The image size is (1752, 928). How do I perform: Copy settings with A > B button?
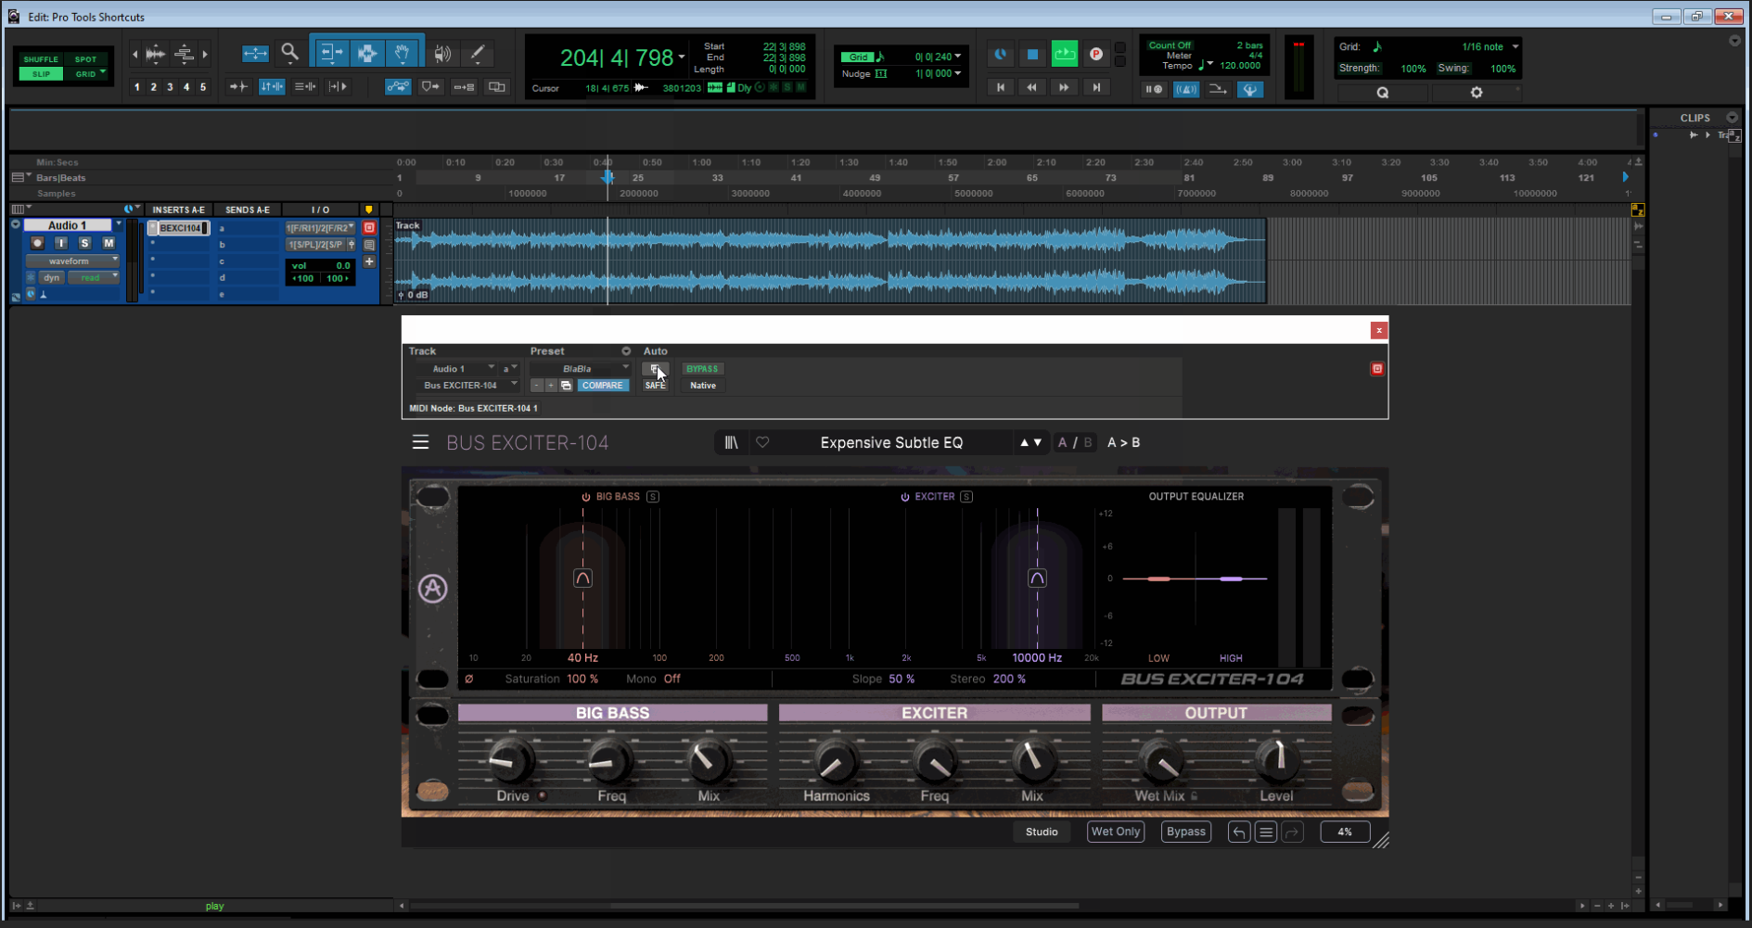click(1124, 442)
